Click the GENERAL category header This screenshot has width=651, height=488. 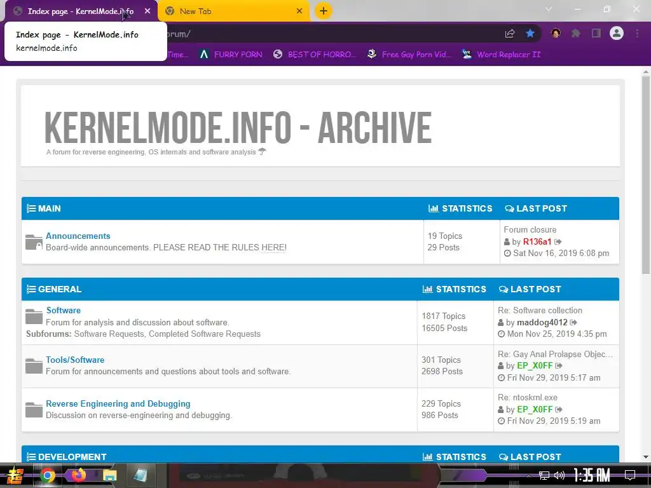60,289
